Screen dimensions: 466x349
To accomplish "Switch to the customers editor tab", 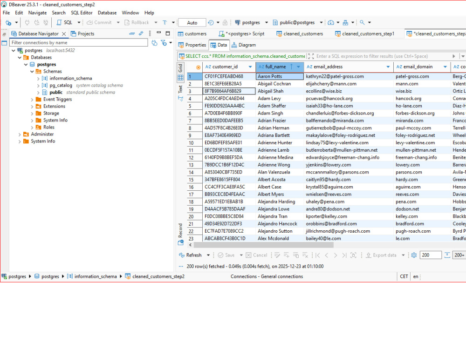I will (x=192, y=34).
